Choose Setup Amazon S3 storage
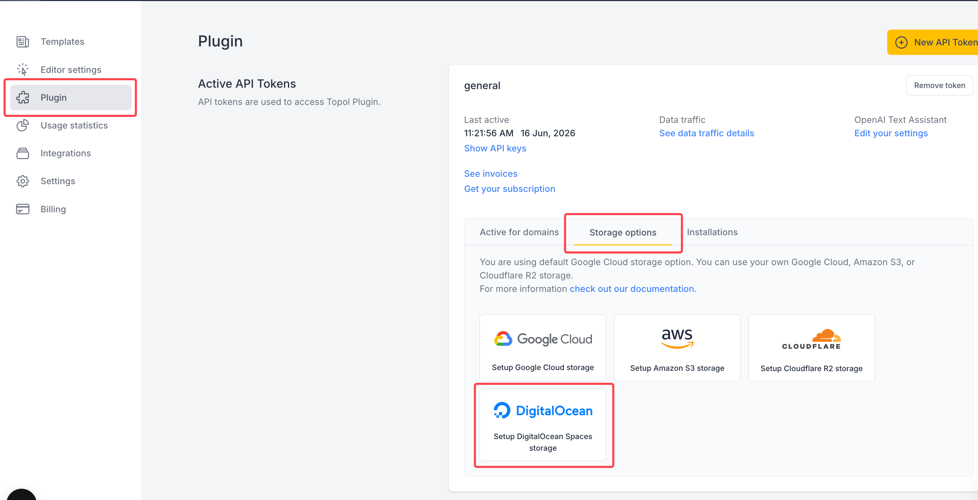The image size is (978, 500). pyautogui.click(x=677, y=348)
